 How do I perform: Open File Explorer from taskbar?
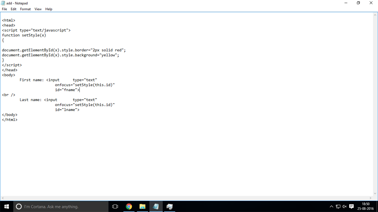coord(142,206)
